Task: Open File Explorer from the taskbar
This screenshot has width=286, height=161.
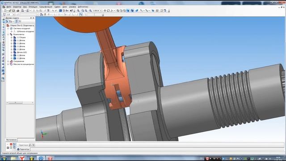Action: click(13, 158)
